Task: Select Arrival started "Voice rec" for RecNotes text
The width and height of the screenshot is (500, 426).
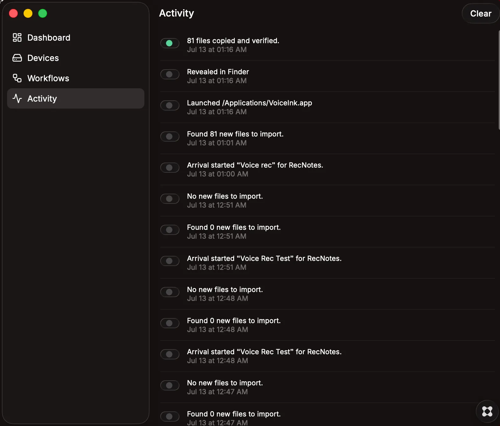Action: (x=255, y=165)
